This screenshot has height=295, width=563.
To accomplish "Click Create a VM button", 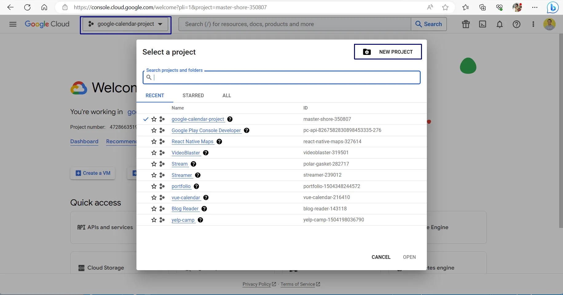I will point(93,173).
